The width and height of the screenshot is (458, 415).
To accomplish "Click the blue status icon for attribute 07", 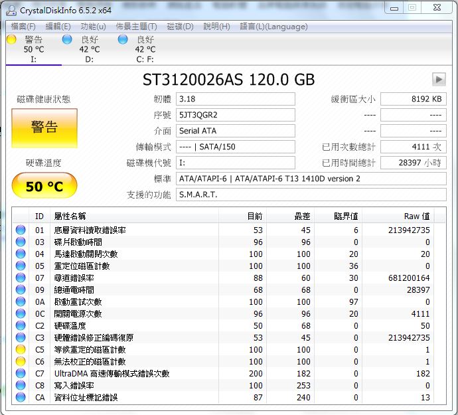I will (x=21, y=278).
